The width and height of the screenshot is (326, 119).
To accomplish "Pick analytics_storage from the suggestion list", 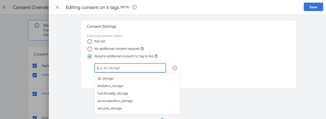I will pos(110,86).
